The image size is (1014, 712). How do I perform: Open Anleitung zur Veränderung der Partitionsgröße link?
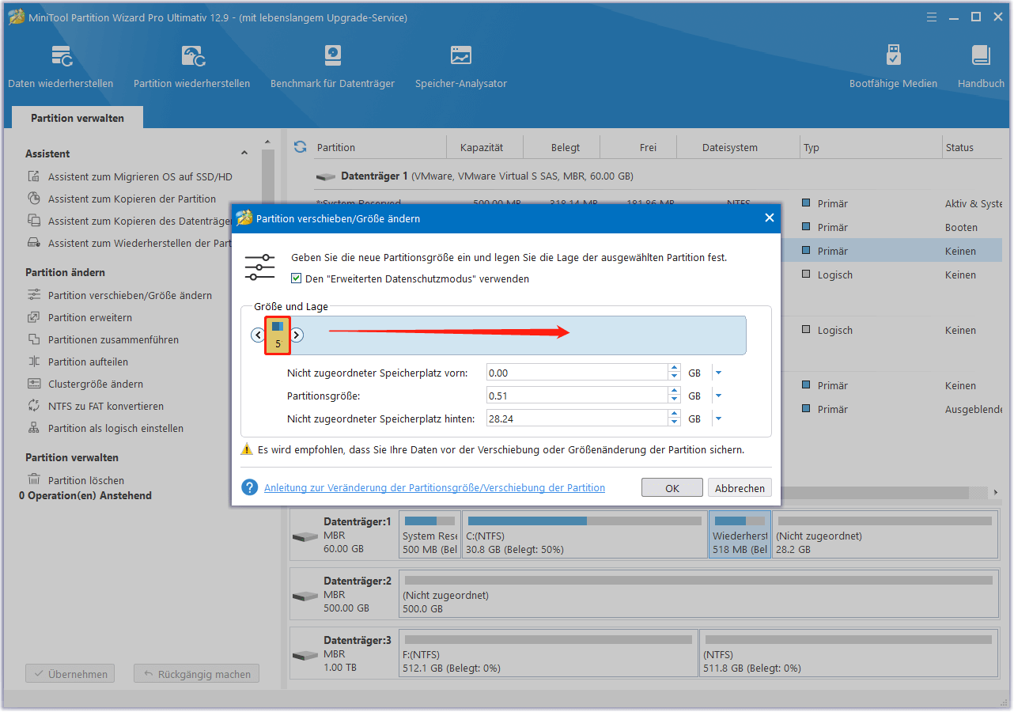coord(434,488)
